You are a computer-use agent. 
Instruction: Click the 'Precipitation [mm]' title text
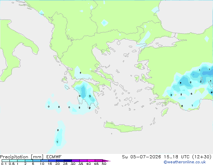(x=22, y=157)
